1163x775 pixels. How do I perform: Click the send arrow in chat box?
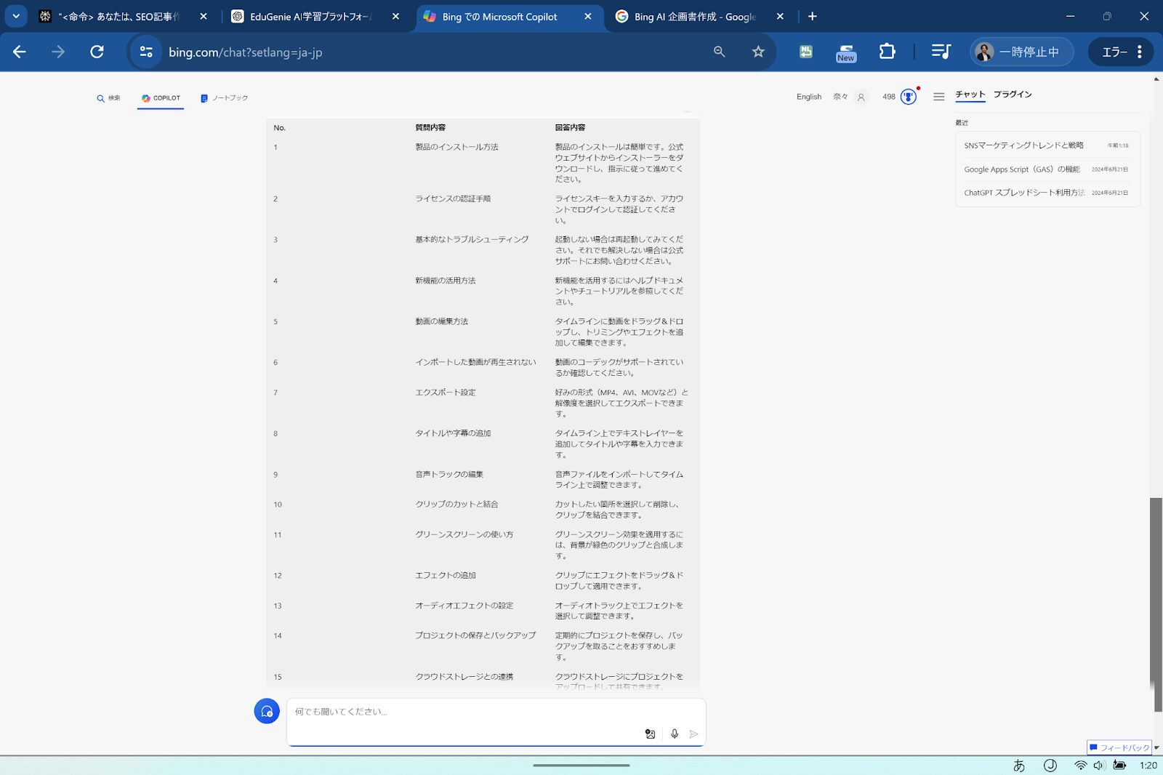point(694,734)
